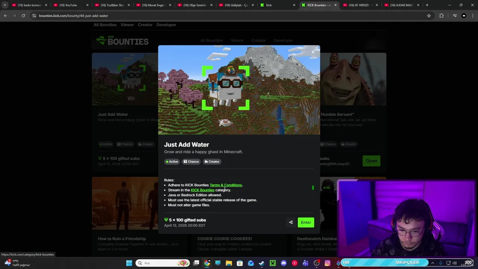Open the browser extensions menu
The width and height of the screenshot is (478, 269).
[441, 16]
